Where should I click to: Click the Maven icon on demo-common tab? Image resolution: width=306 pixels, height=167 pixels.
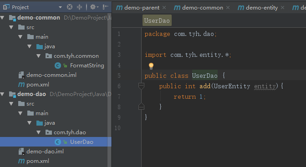click(x=177, y=8)
